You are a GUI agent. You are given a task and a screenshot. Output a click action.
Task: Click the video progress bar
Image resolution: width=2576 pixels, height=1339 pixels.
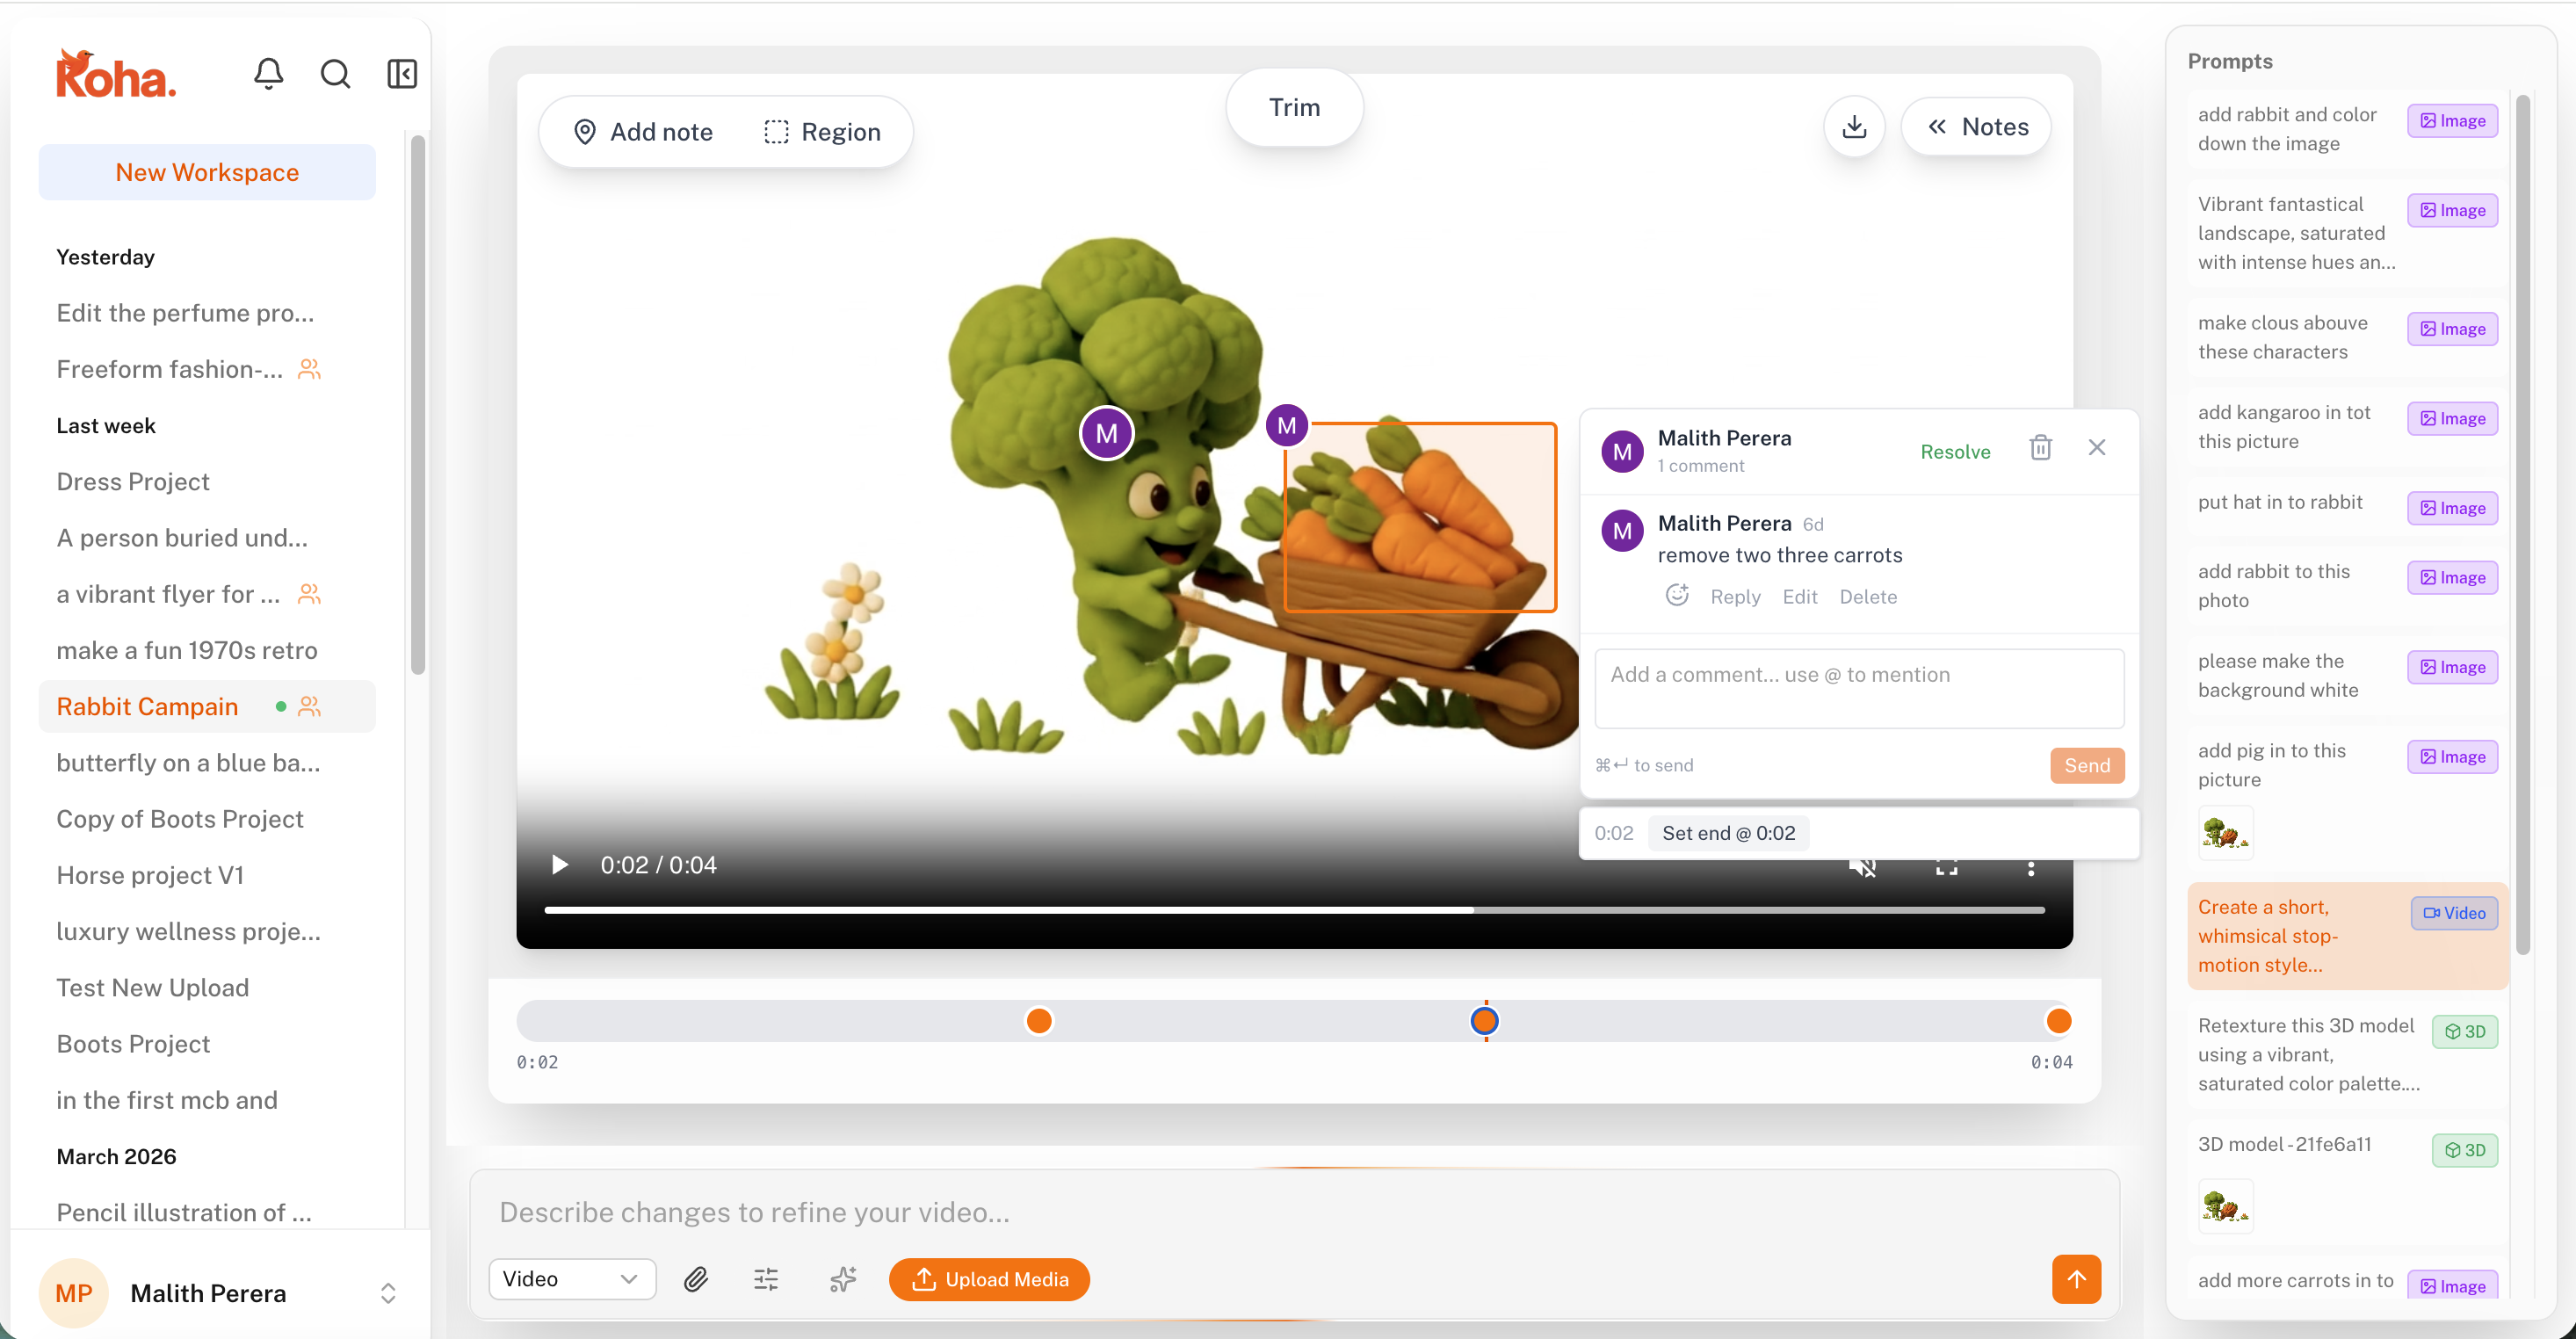pos(1293,910)
